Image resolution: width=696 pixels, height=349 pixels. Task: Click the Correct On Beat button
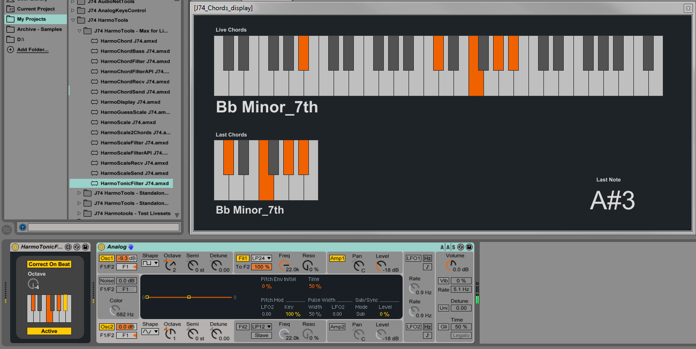(49, 264)
